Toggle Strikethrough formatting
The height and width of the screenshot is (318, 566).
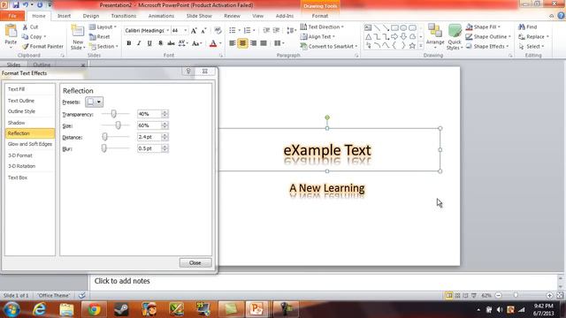171,43
